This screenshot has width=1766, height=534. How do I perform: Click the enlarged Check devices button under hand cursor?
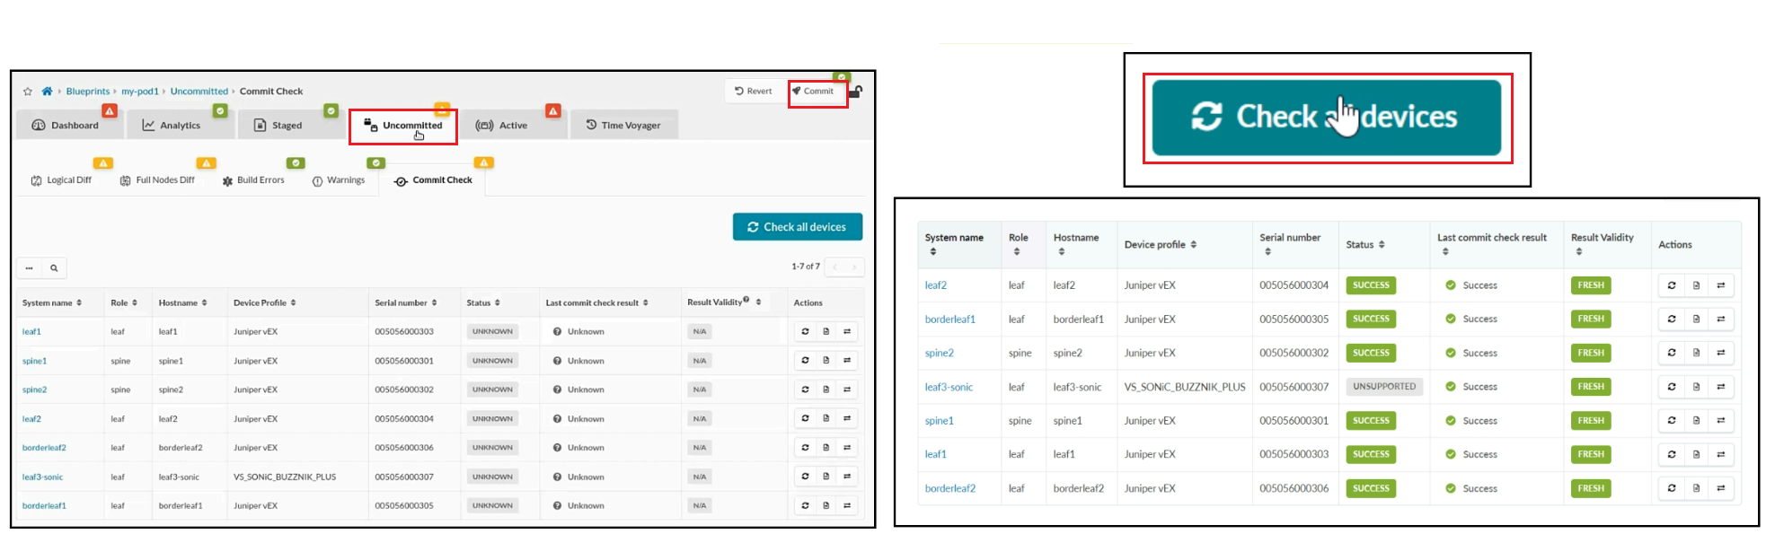[1326, 118]
